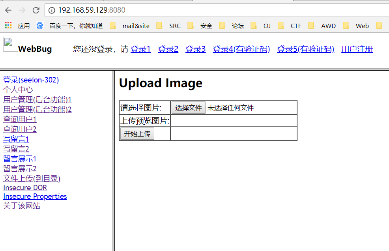Open the 查询用户2 link

tap(20, 129)
